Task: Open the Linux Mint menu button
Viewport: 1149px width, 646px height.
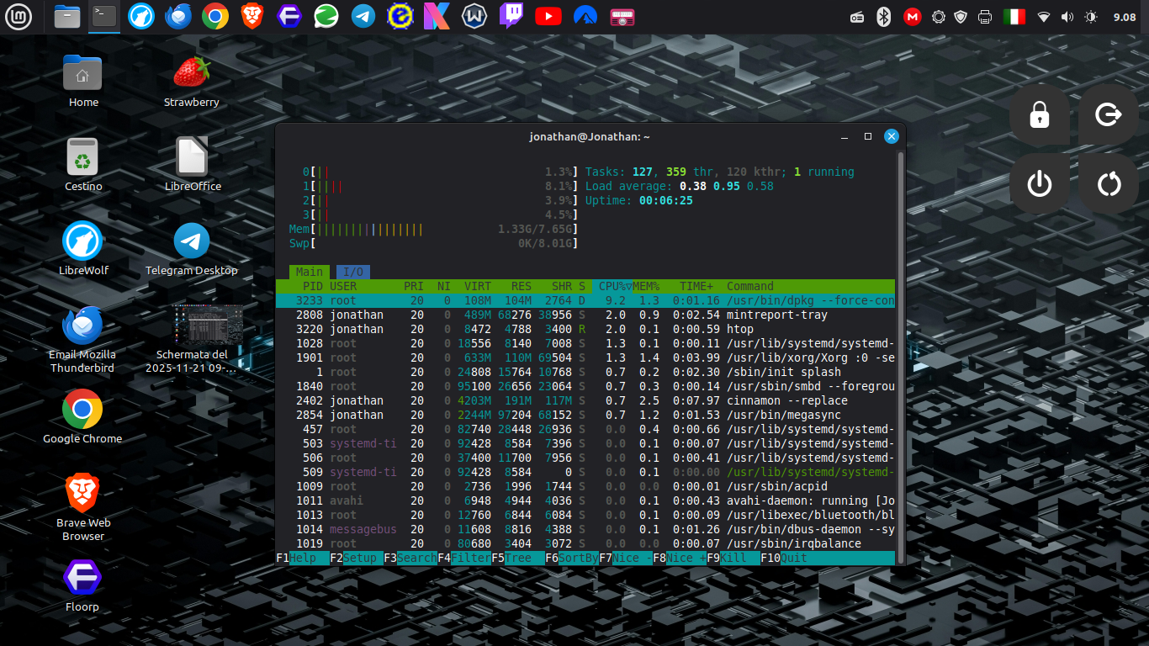Action: tap(18, 17)
